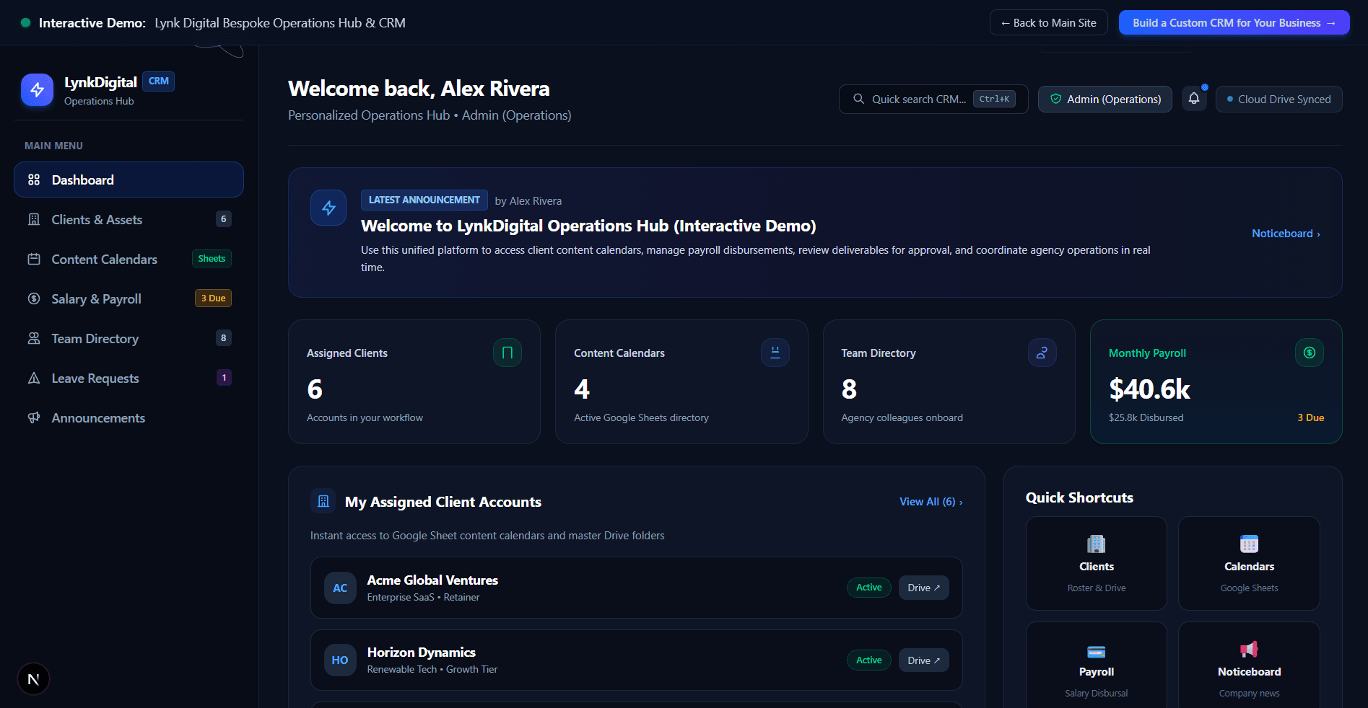Click the "Horizon Dynamics" name
The width and height of the screenshot is (1368, 708).
(x=421, y=652)
